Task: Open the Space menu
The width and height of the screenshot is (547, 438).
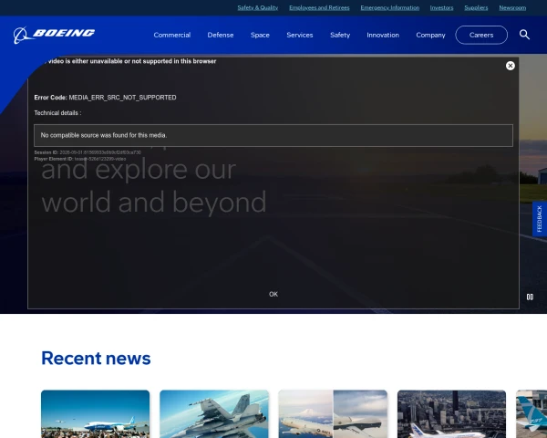Action: click(260, 35)
